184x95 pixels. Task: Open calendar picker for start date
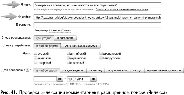60,79
